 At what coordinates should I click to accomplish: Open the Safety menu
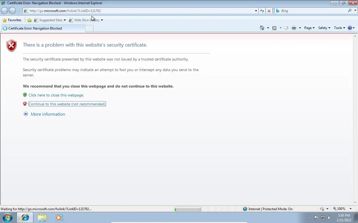pyautogui.click(x=324, y=28)
